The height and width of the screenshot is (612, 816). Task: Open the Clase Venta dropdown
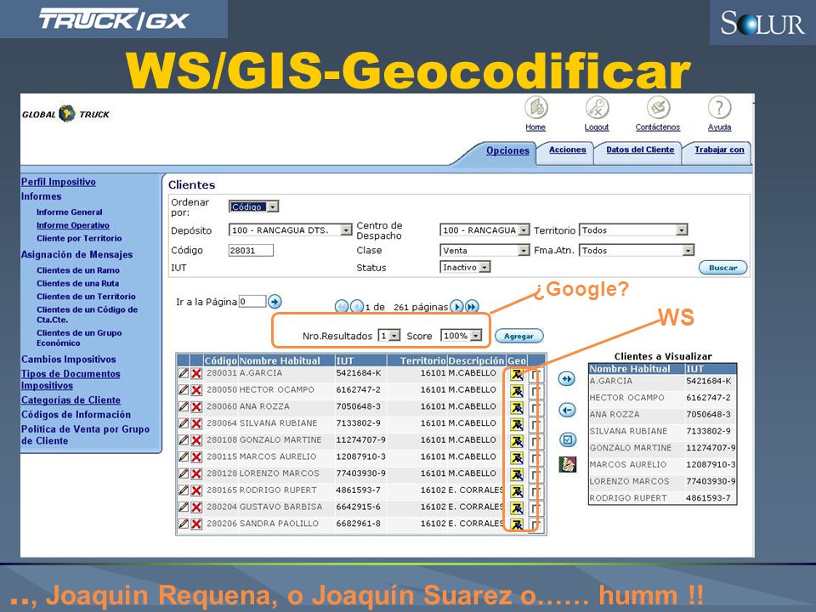(x=484, y=250)
